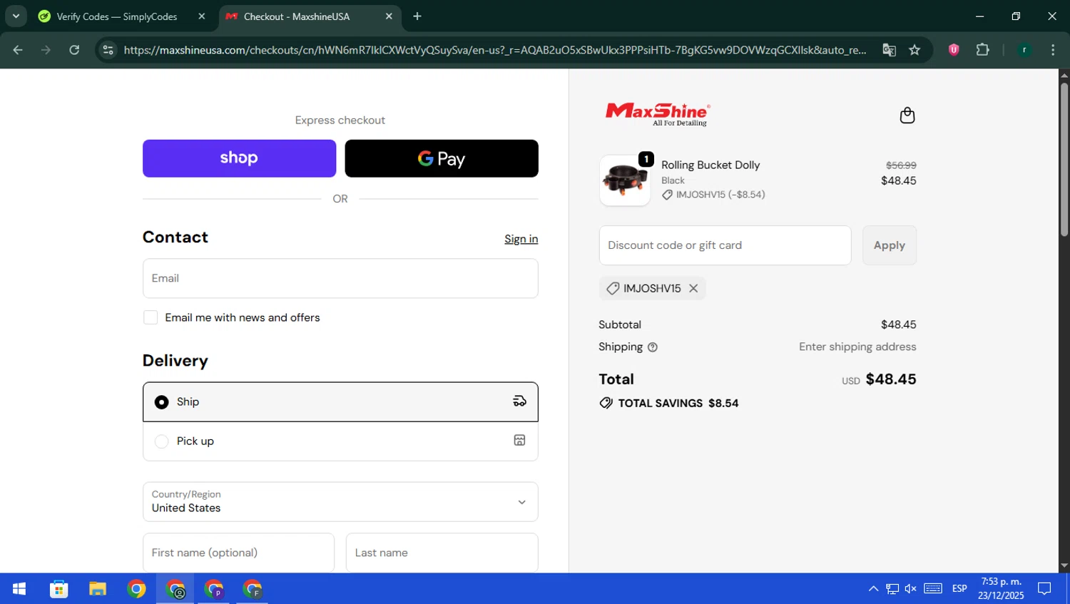The image size is (1070, 604).
Task: Open the Windows Start menu
Action: click(19, 589)
